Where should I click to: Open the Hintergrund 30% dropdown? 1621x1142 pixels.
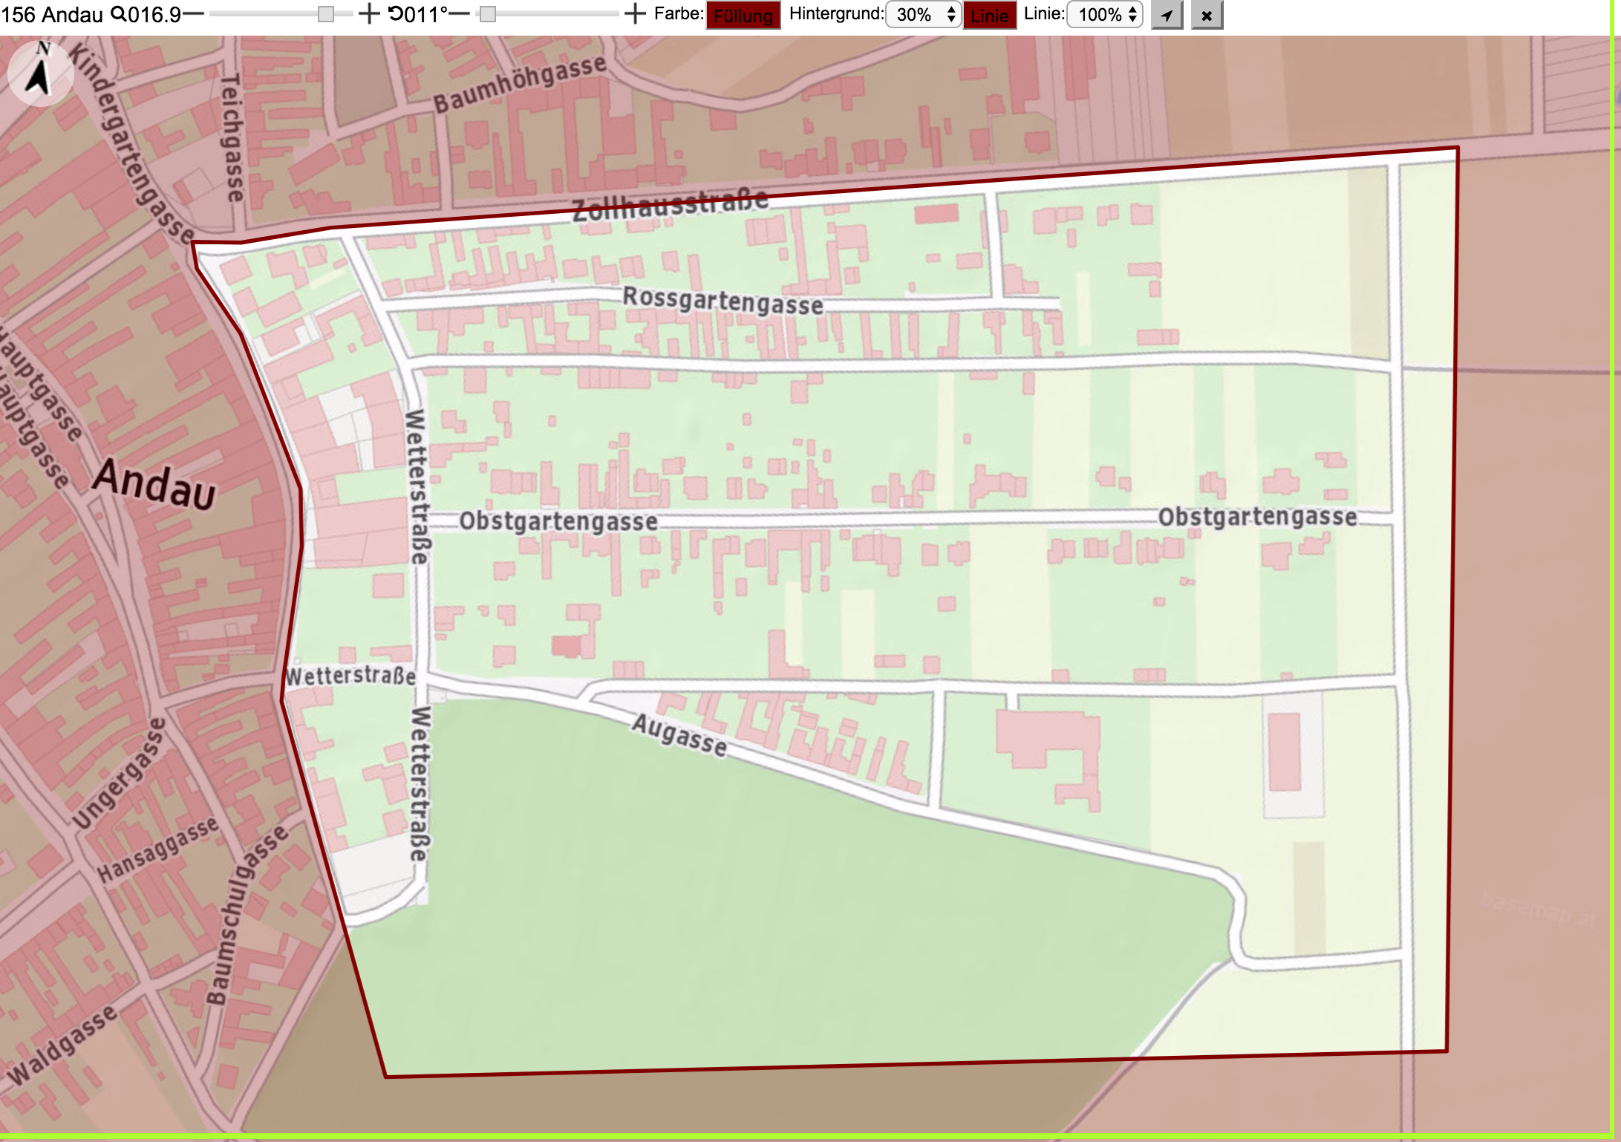(x=924, y=15)
